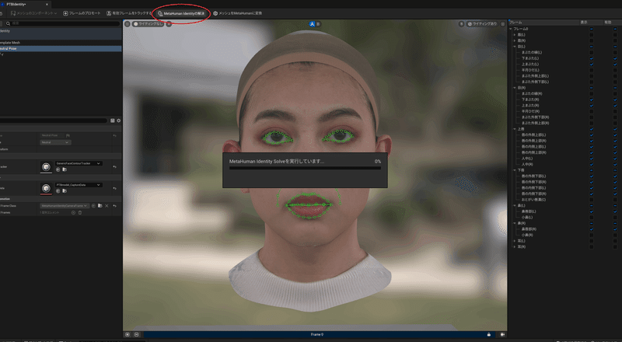
Task: Click the GenericFaceContourTracker asset thumbnail
Action: [x=46, y=167]
